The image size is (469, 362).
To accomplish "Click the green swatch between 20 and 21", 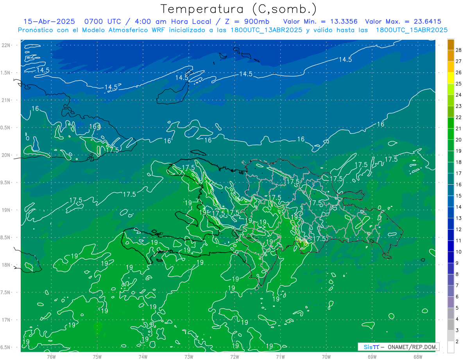I will pyautogui.click(x=451, y=134).
